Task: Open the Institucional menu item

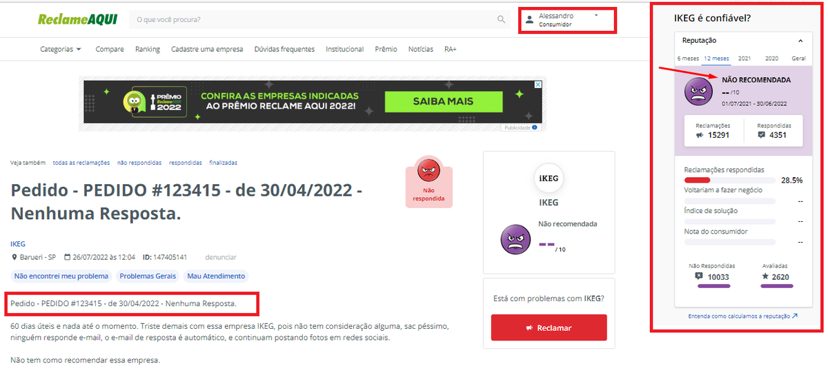Action: pos(345,49)
